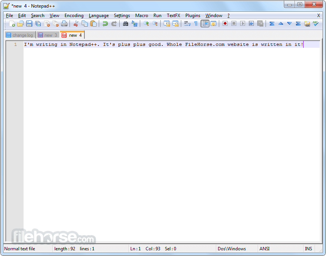The height and width of the screenshot is (256, 326).
Task: Open the Edit menu
Action: tap(22, 16)
